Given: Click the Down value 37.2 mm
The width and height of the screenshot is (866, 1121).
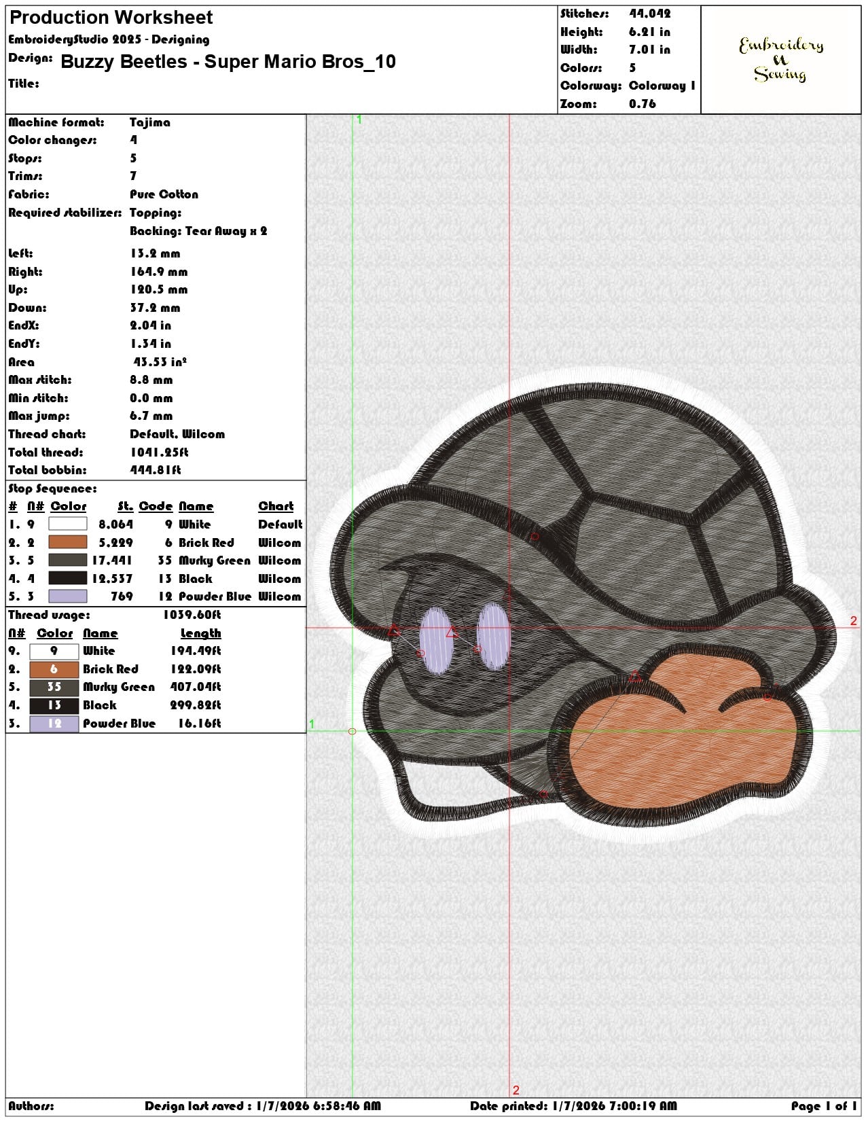Looking at the screenshot, I should pos(155,308).
